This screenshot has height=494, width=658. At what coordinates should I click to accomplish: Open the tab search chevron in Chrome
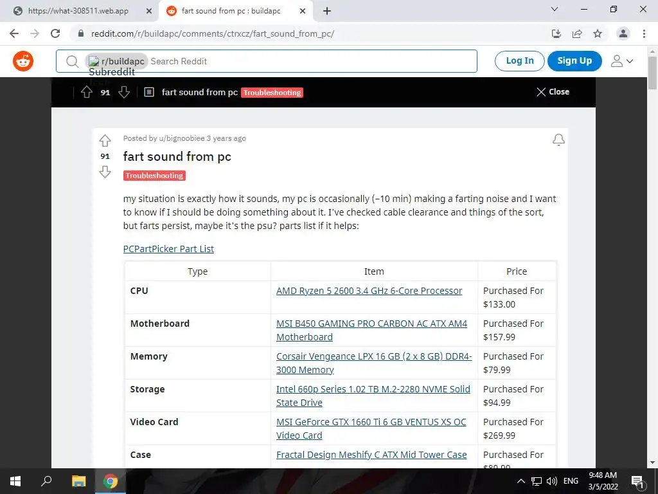pyautogui.click(x=555, y=9)
